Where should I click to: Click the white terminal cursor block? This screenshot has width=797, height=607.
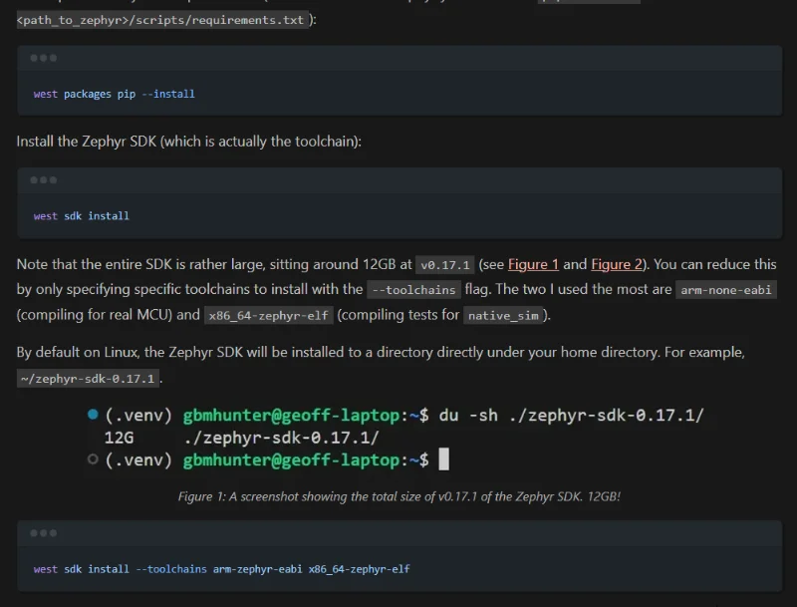coord(443,459)
